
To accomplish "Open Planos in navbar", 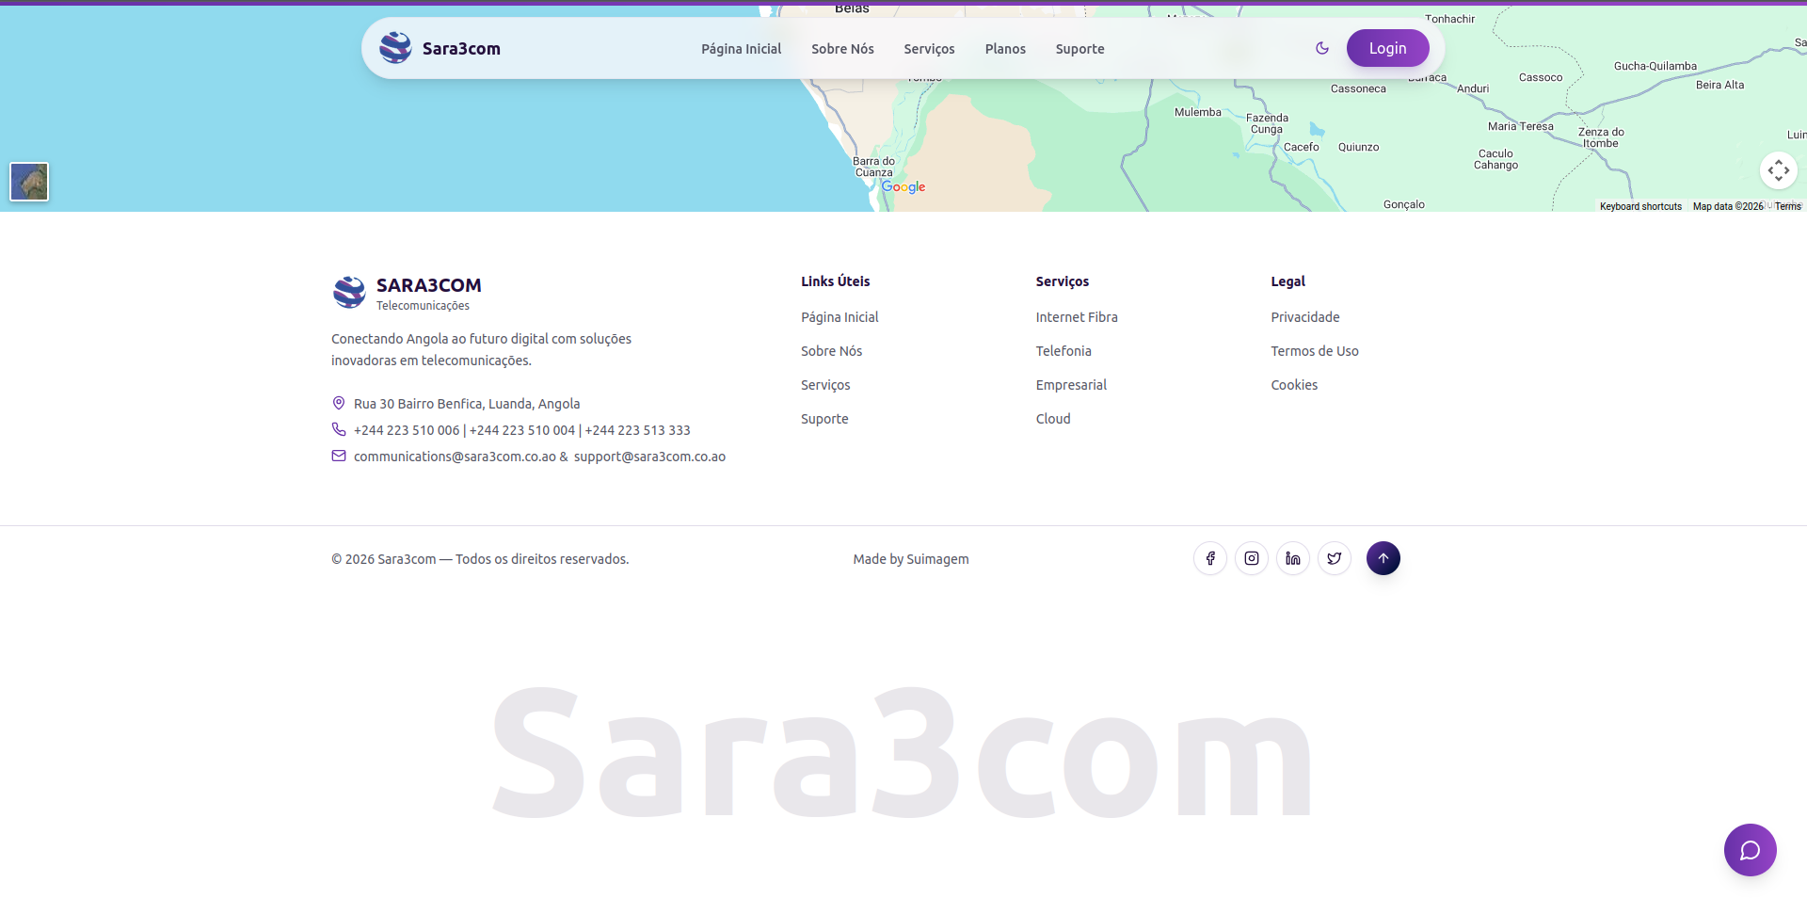I will tap(1005, 49).
